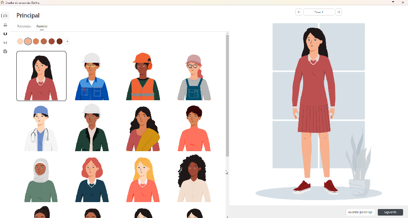Open the head section in the sidebar
The image size is (408, 218).
click(5, 15)
